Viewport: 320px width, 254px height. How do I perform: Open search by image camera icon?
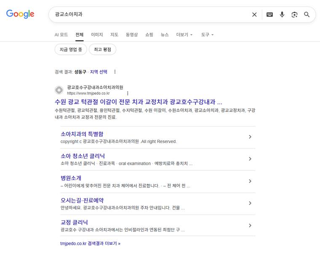[x=294, y=14]
